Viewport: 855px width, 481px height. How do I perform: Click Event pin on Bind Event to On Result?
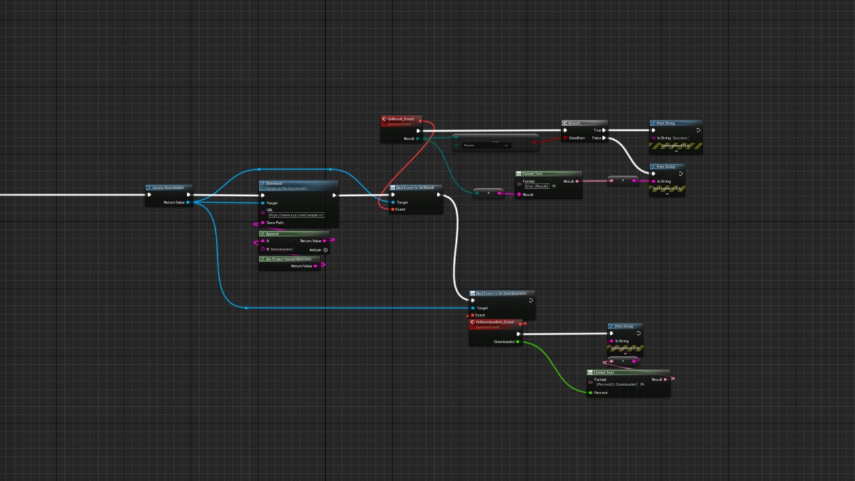tap(392, 209)
